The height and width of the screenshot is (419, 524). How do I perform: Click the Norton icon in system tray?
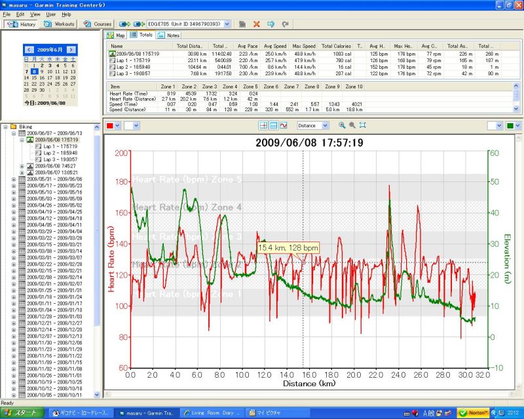click(x=473, y=413)
